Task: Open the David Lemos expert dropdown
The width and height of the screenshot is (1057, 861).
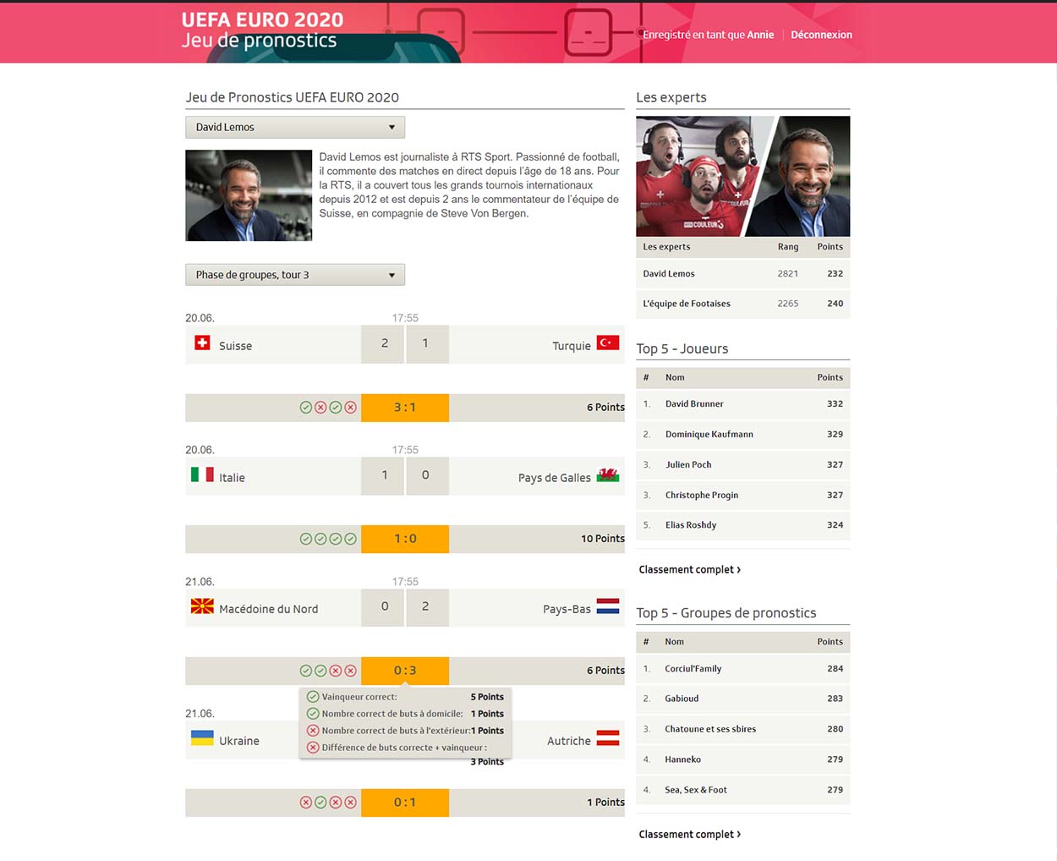Action: 295,127
